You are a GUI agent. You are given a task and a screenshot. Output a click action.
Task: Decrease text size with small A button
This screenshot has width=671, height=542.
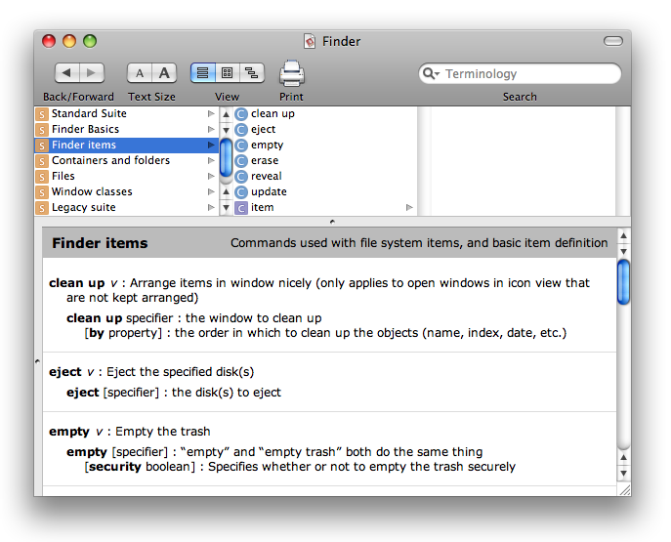140,73
